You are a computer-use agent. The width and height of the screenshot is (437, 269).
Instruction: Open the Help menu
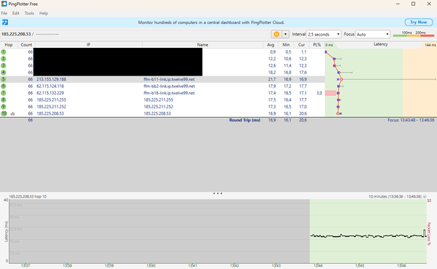click(44, 13)
